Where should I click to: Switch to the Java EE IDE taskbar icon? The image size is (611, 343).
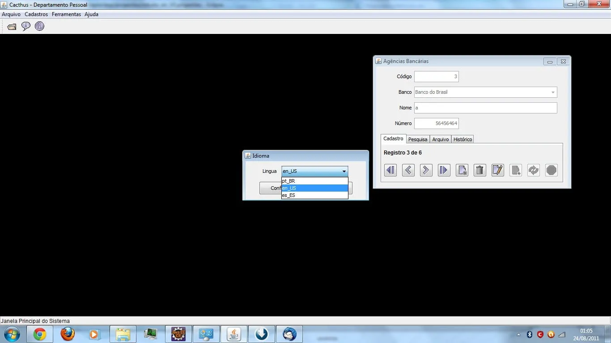click(x=178, y=334)
